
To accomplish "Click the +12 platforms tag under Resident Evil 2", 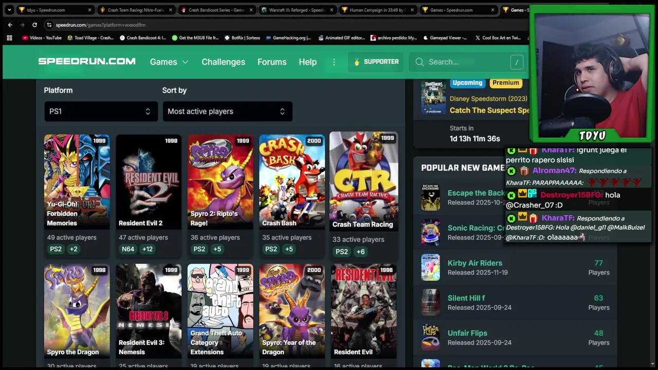I will pyautogui.click(x=148, y=249).
